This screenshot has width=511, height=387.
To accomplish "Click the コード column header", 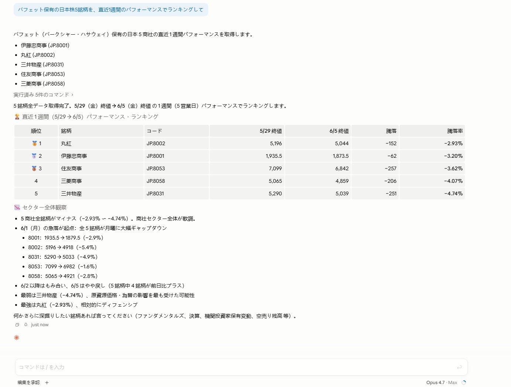I will (176, 131).
